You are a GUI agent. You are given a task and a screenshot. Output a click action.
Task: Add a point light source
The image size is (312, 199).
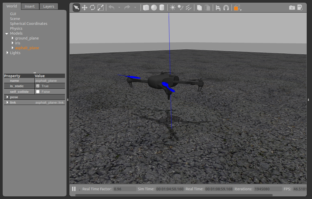tap(173, 8)
